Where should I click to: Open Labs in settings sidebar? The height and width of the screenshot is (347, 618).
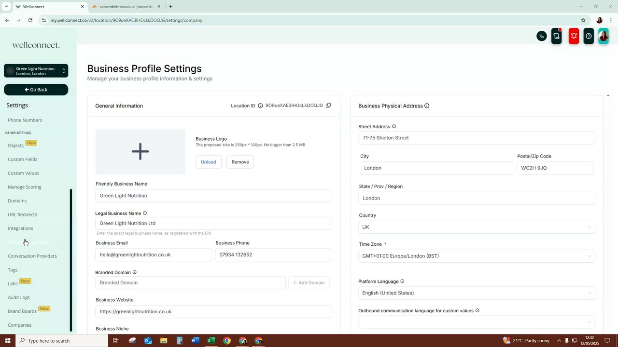pyautogui.click(x=13, y=284)
